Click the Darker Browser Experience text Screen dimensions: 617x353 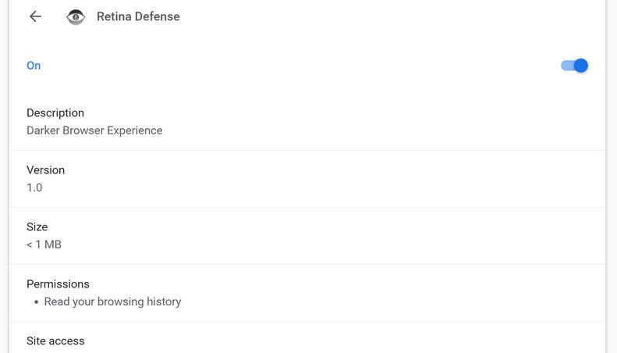[94, 130]
